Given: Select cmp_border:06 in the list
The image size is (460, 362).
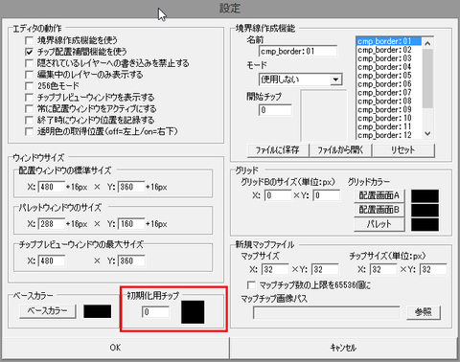Looking at the screenshot, I should pyautogui.click(x=389, y=84).
